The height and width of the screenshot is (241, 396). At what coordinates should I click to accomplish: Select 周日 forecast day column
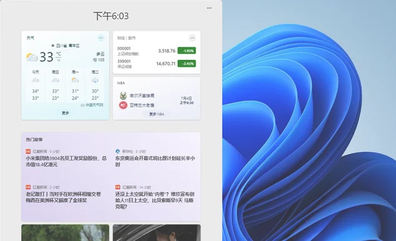click(56, 86)
